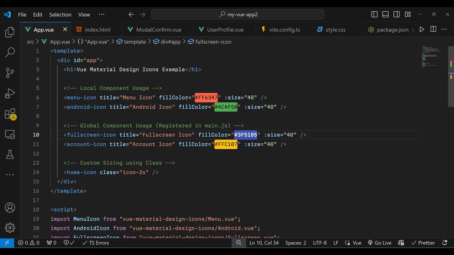Start Go Live server

coord(380,243)
